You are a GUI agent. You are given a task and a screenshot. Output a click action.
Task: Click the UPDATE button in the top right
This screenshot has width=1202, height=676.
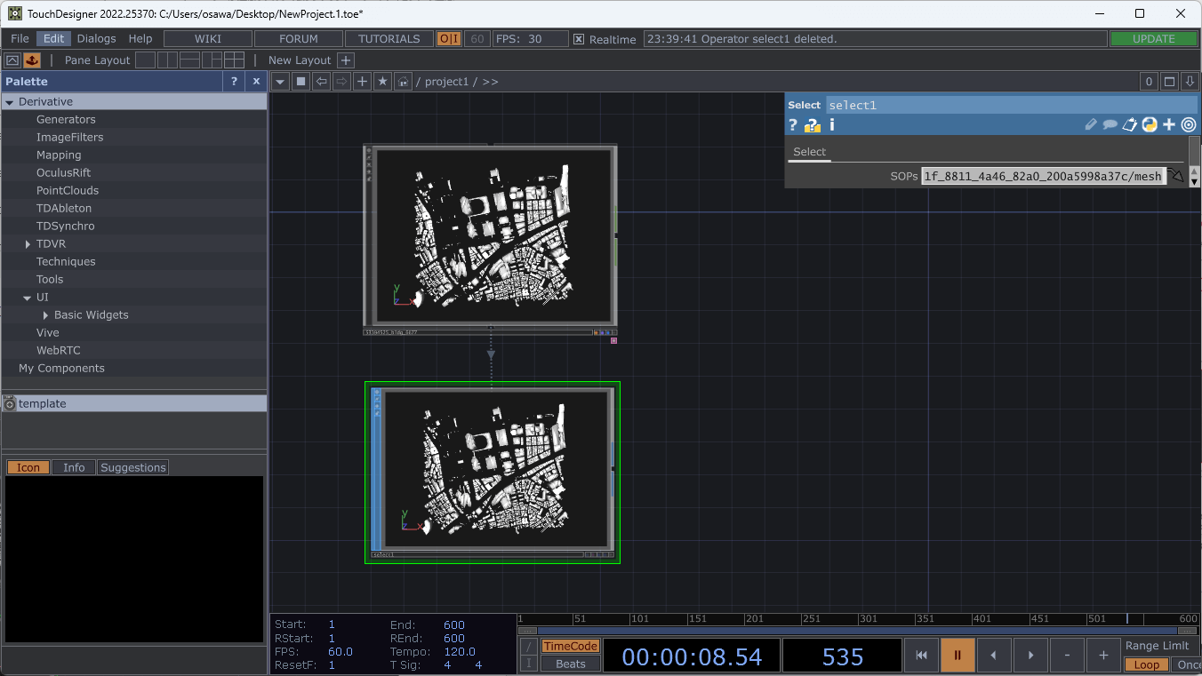pyautogui.click(x=1154, y=38)
